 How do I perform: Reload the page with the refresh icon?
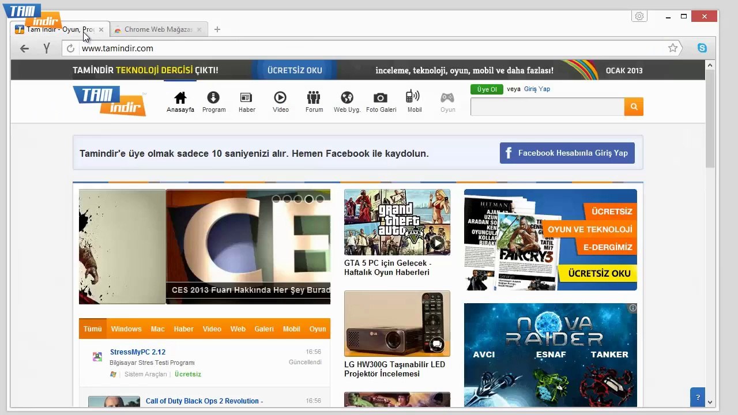70,48
